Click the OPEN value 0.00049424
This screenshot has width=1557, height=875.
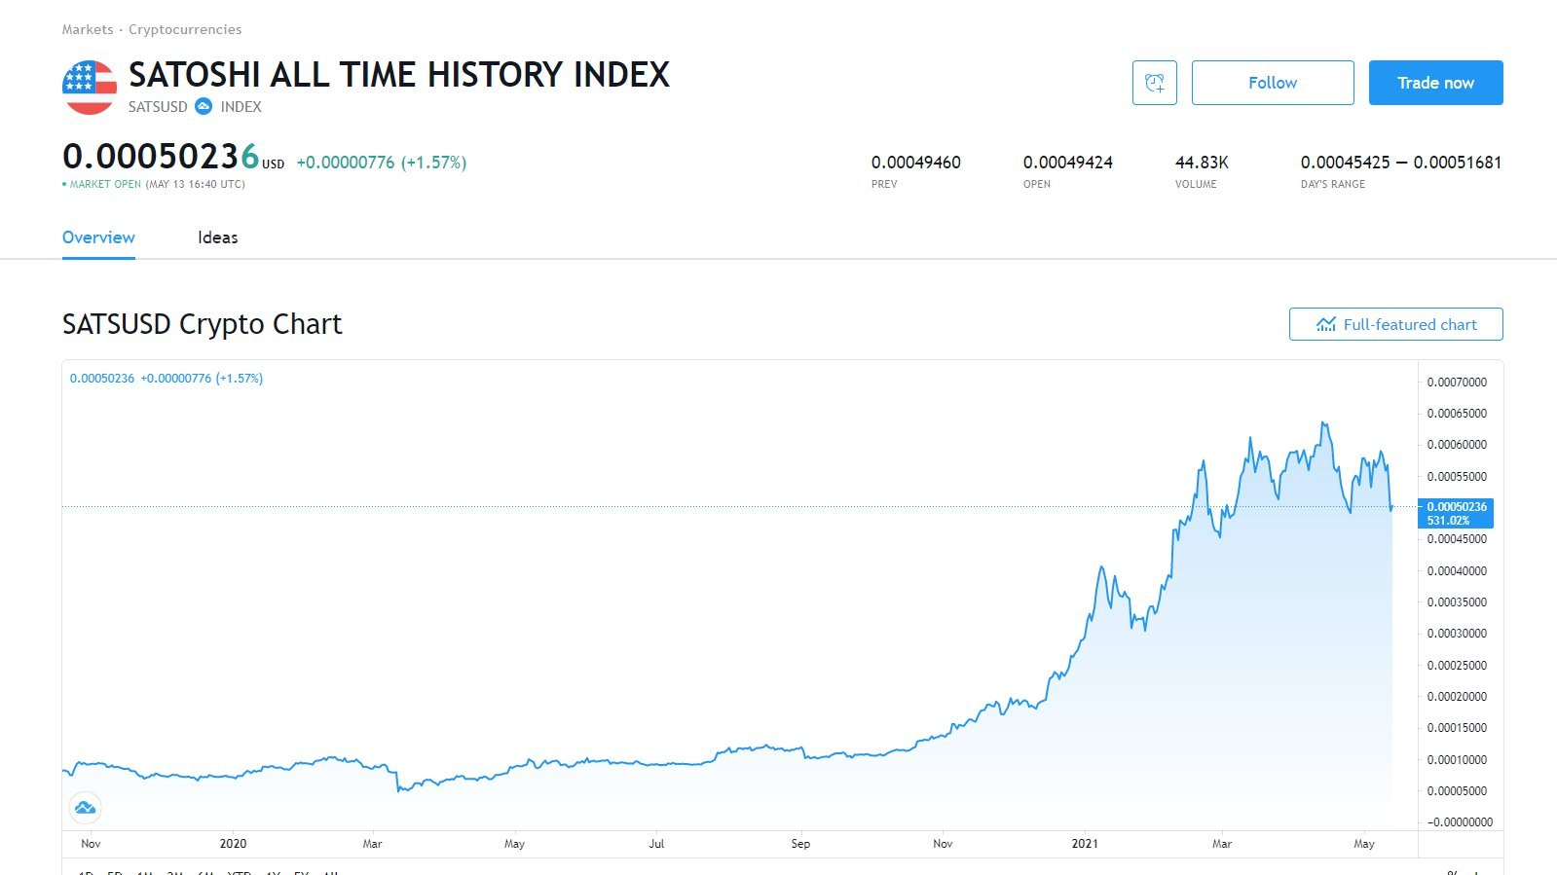coord(1067,163)
